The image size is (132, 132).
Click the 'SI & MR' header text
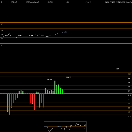coord(14,2)
